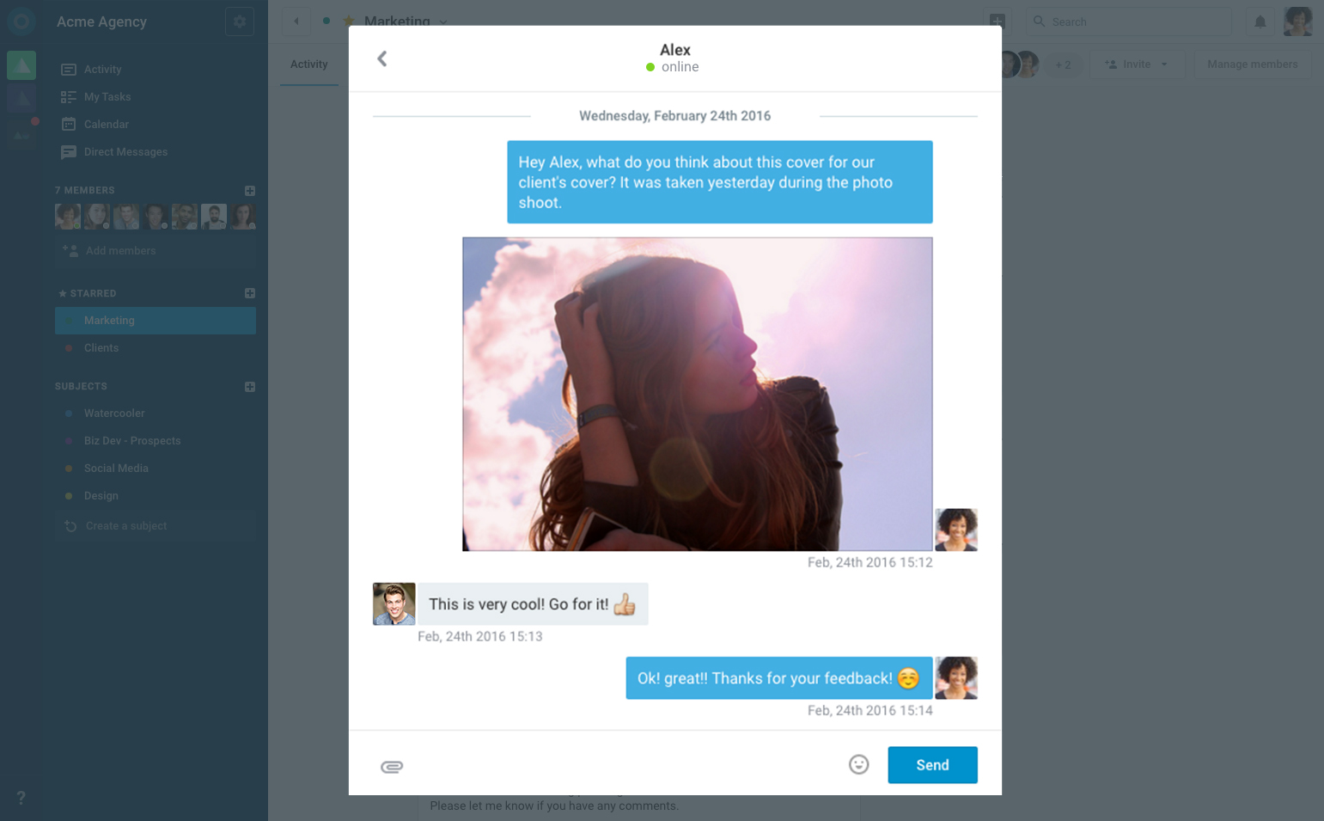1324x821 pixels.
Task: Click the last member avatar in sidebar
Action: click(243, 217)
